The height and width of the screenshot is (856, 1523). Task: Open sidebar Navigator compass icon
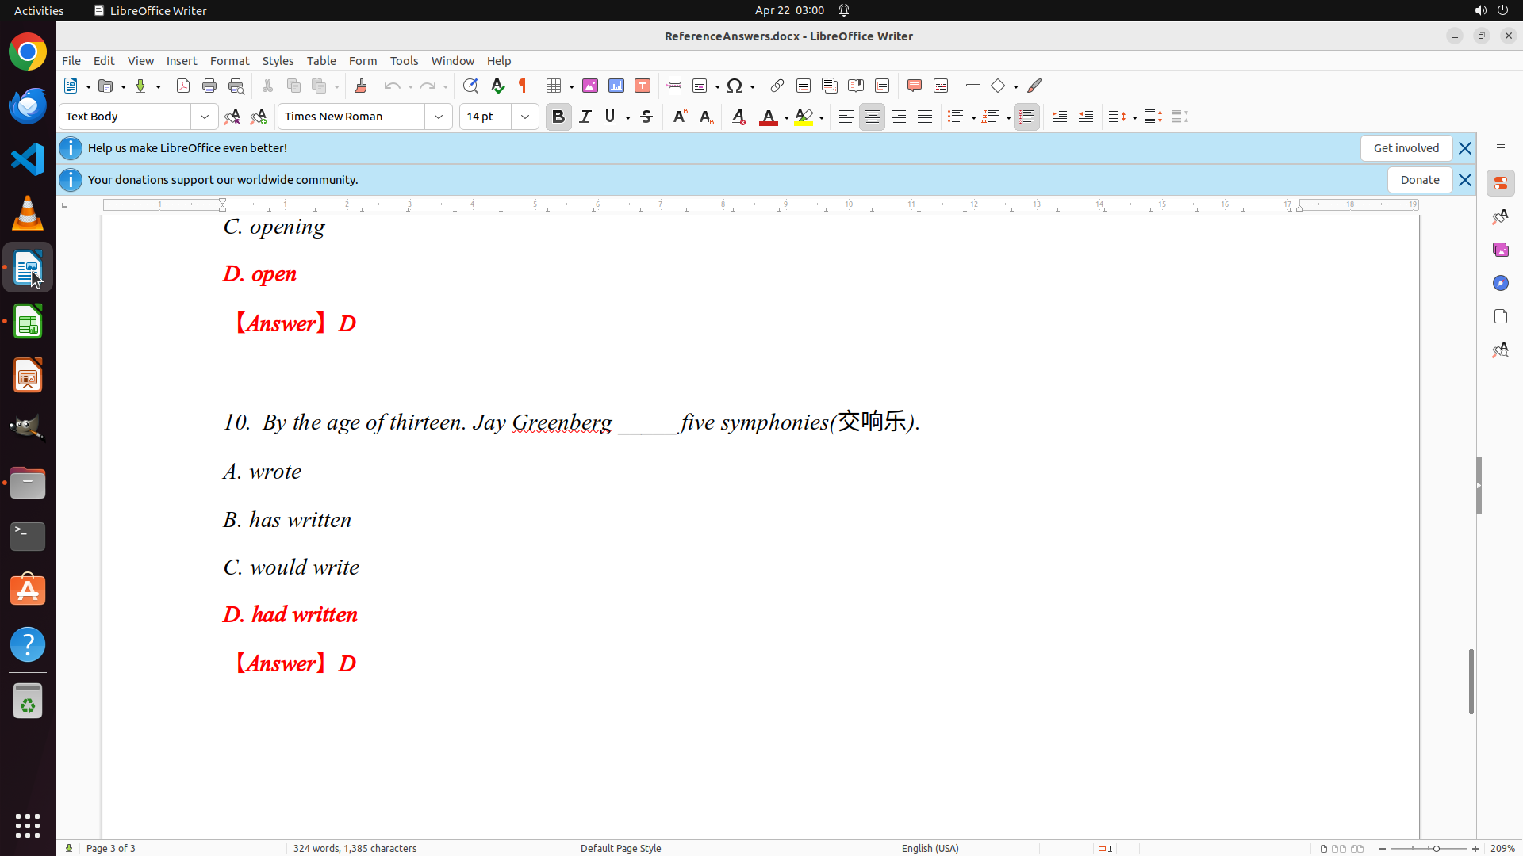point(1500,283)
